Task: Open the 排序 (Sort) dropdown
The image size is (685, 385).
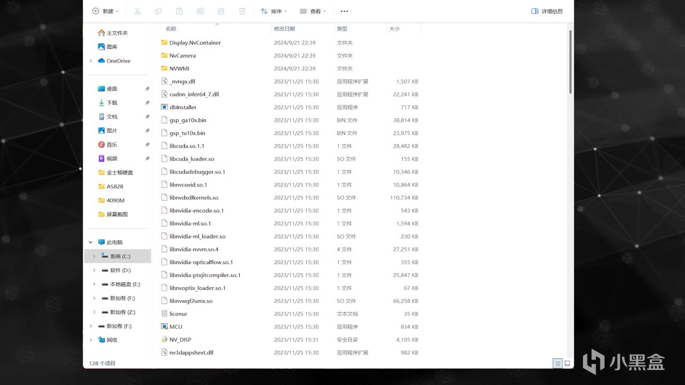Action: [273, 11]
